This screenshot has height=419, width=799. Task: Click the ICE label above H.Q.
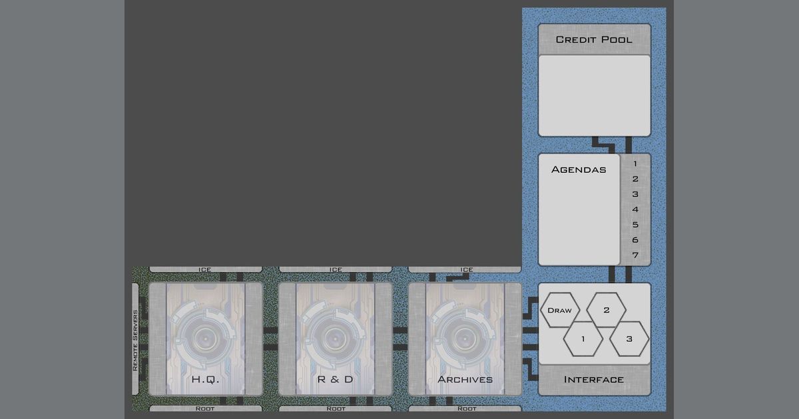tap(205, 269)
